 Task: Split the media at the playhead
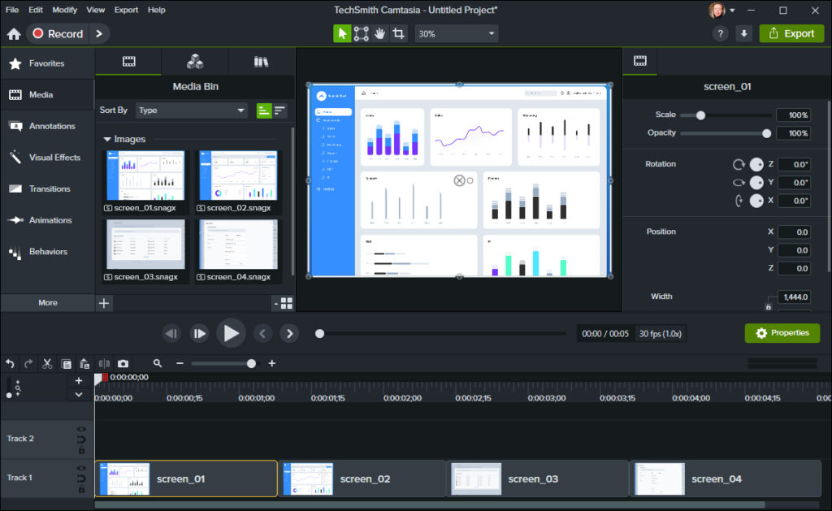[105, 363]
